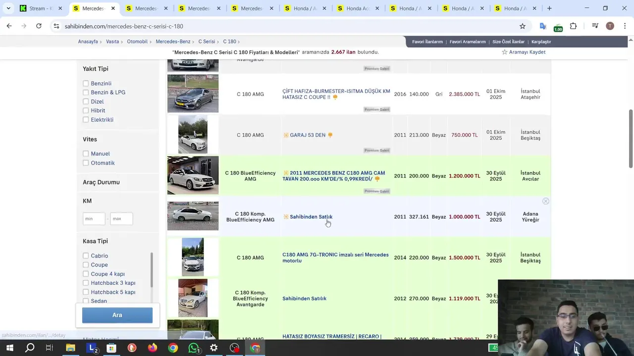Viewport: 634px width, 356px height.
Task: Open Microsoft Store from taskbar
Action: coord(111,348)
